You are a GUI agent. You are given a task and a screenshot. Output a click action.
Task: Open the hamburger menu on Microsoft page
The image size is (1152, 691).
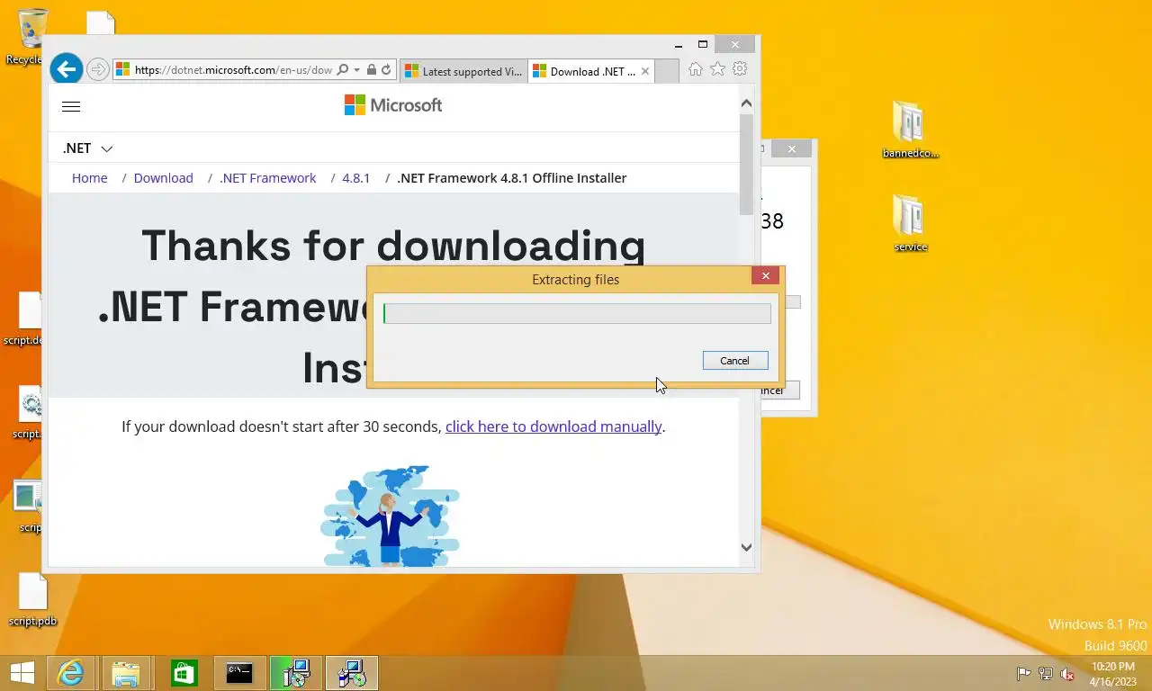coord(71,106)
